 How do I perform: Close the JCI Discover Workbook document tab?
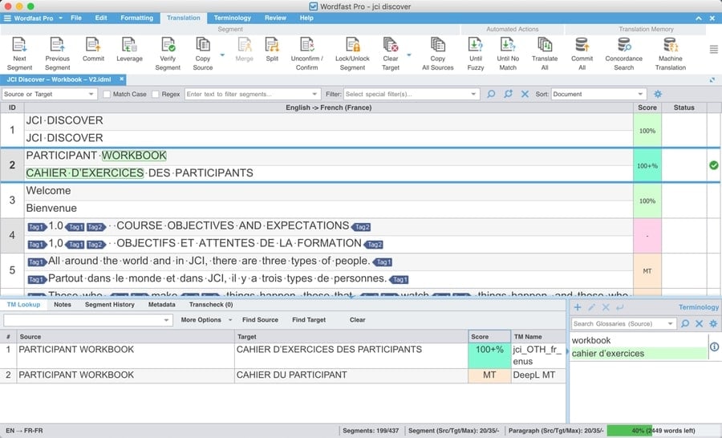click(x=122, y=79)
